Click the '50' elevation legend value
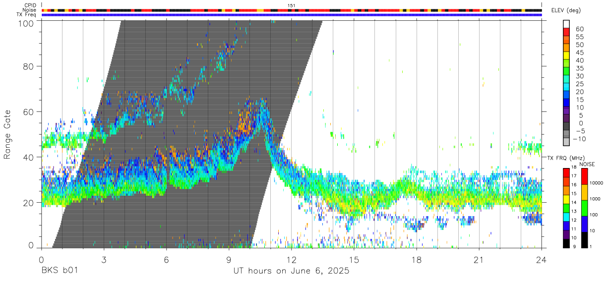 tap(579, 45)
